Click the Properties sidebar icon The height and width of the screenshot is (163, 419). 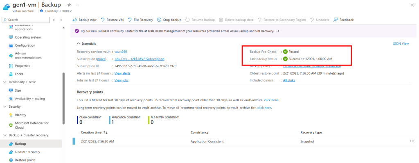[x=11, y=66]
